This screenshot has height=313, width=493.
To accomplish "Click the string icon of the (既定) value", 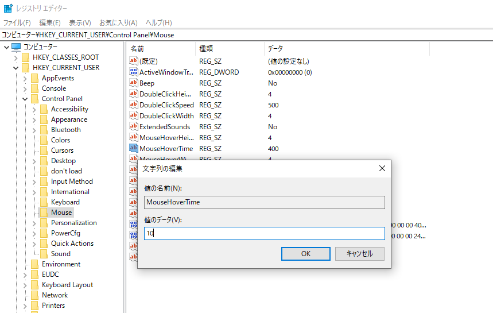I will (133, 61).
